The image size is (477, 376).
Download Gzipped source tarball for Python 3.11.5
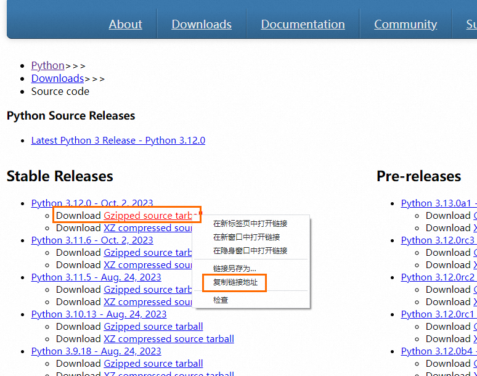point(148,290)
